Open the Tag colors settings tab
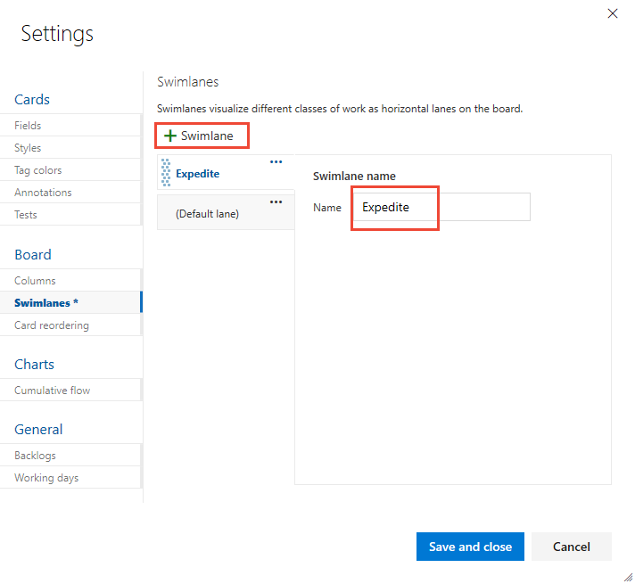The width and height of the screenshot is (635, 584). pos(70,170)
